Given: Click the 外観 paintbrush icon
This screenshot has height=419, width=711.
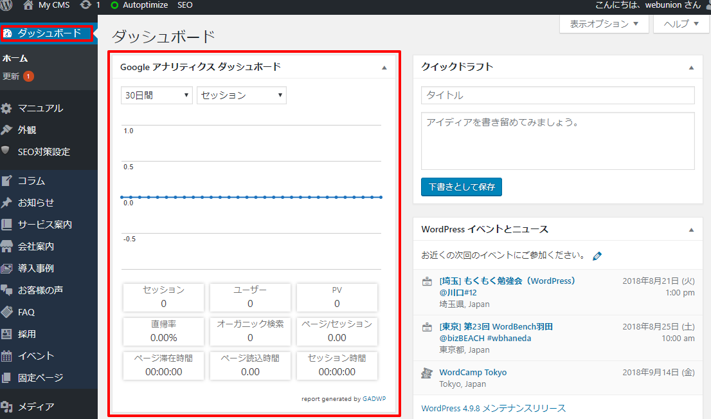Looking at the screenshot, I should coord(6,130).
